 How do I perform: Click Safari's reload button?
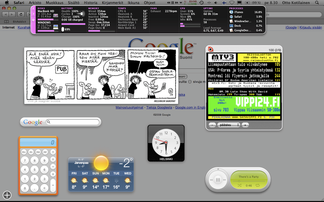[x=21, y=14]
